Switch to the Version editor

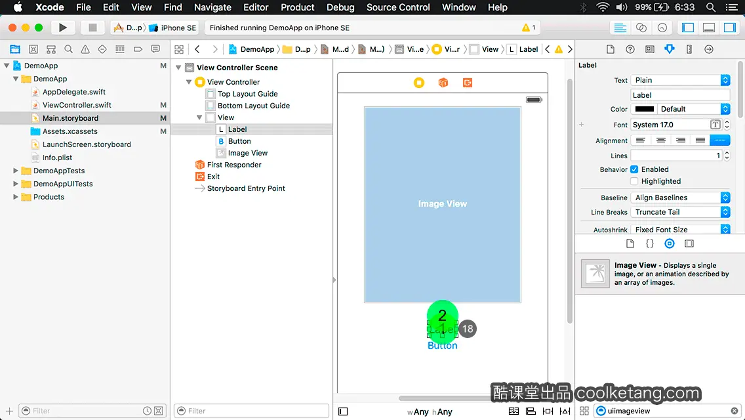pos(662,28)
